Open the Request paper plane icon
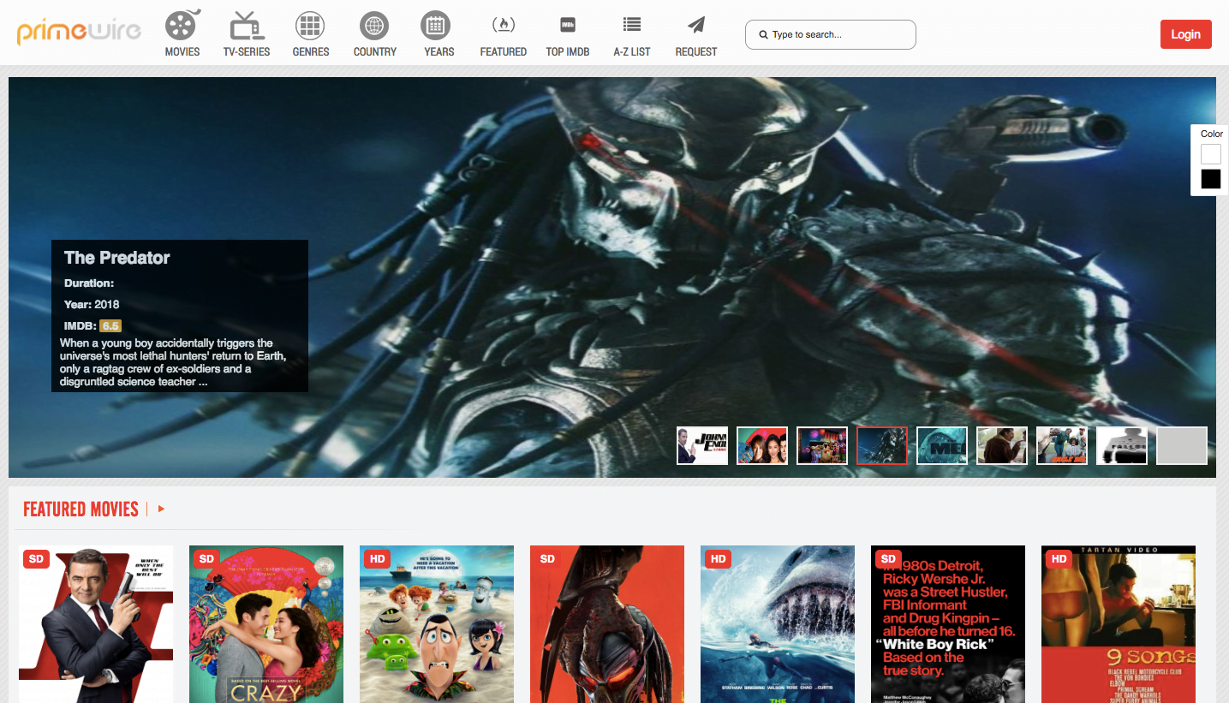This screenshot has width=1229, height=703. 696,25
